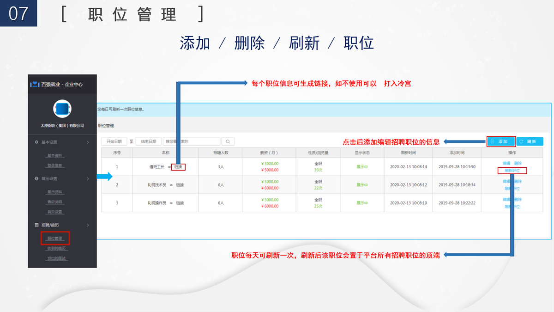Click the 39次 view count
The width and height of the screenshot is (554, 312).
coord(318,170)
